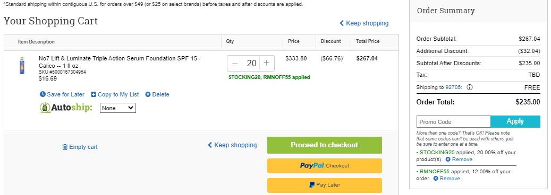Click the remove icon for STOCKING20 code
The image size is (551, 195).
(x=448, y=159)
